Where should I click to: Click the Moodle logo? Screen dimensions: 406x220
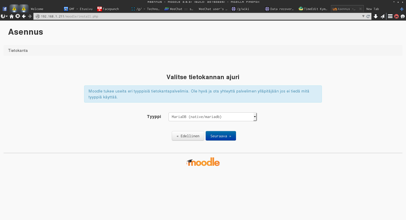pos(203,162)
